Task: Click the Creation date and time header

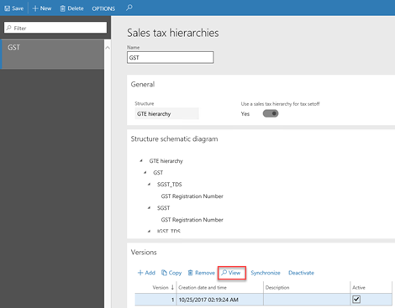Action: (x=203, y=287)
